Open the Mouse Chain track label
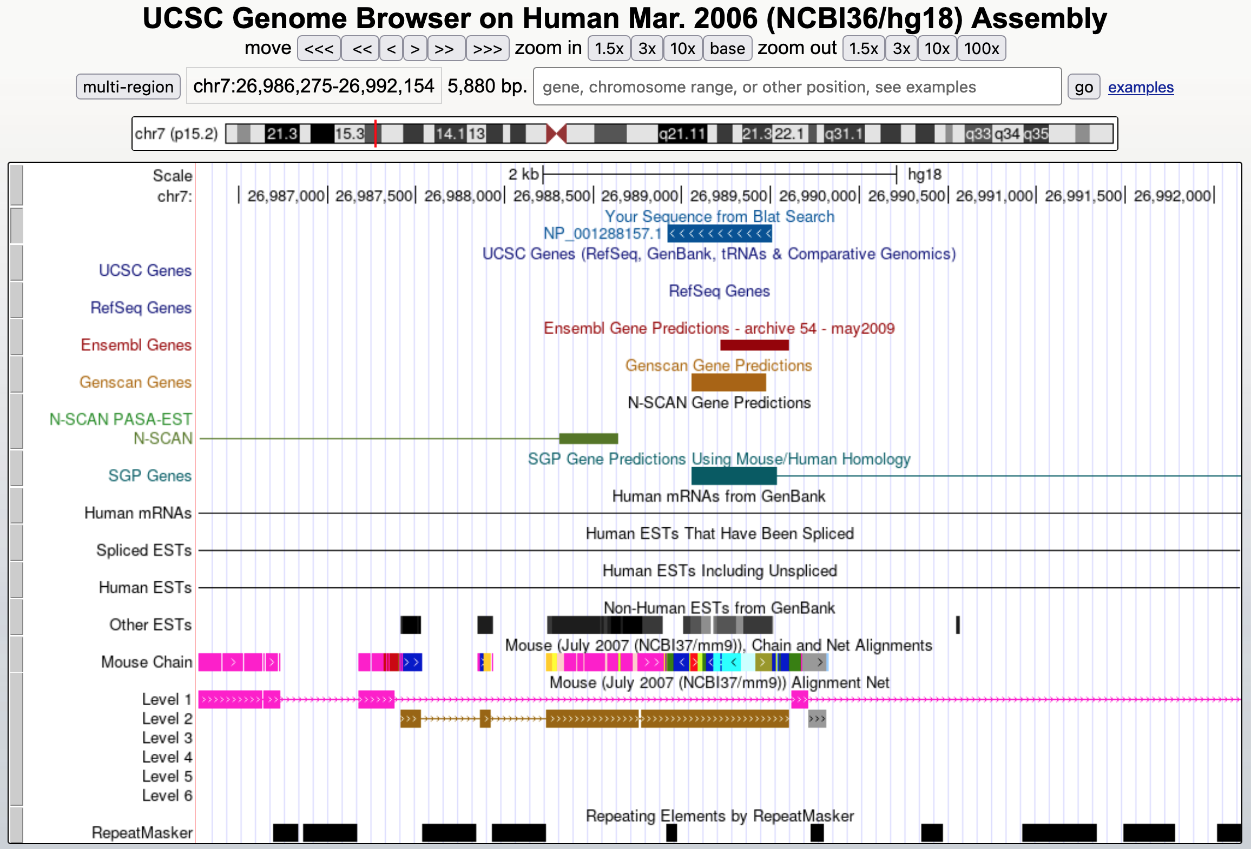 [x=147, y=662]
